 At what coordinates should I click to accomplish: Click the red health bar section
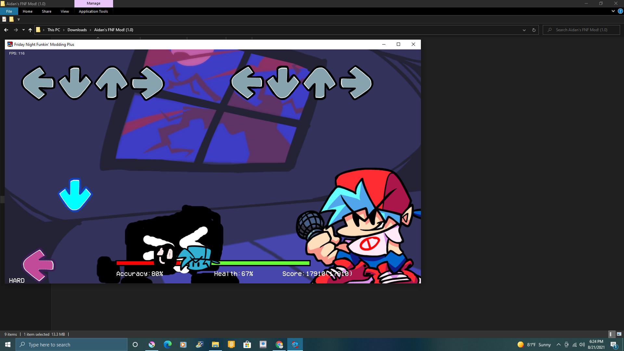135,263
